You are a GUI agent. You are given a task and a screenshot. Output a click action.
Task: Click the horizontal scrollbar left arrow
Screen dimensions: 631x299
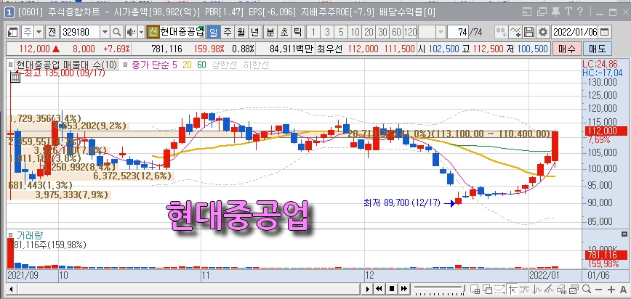point(12,289)
